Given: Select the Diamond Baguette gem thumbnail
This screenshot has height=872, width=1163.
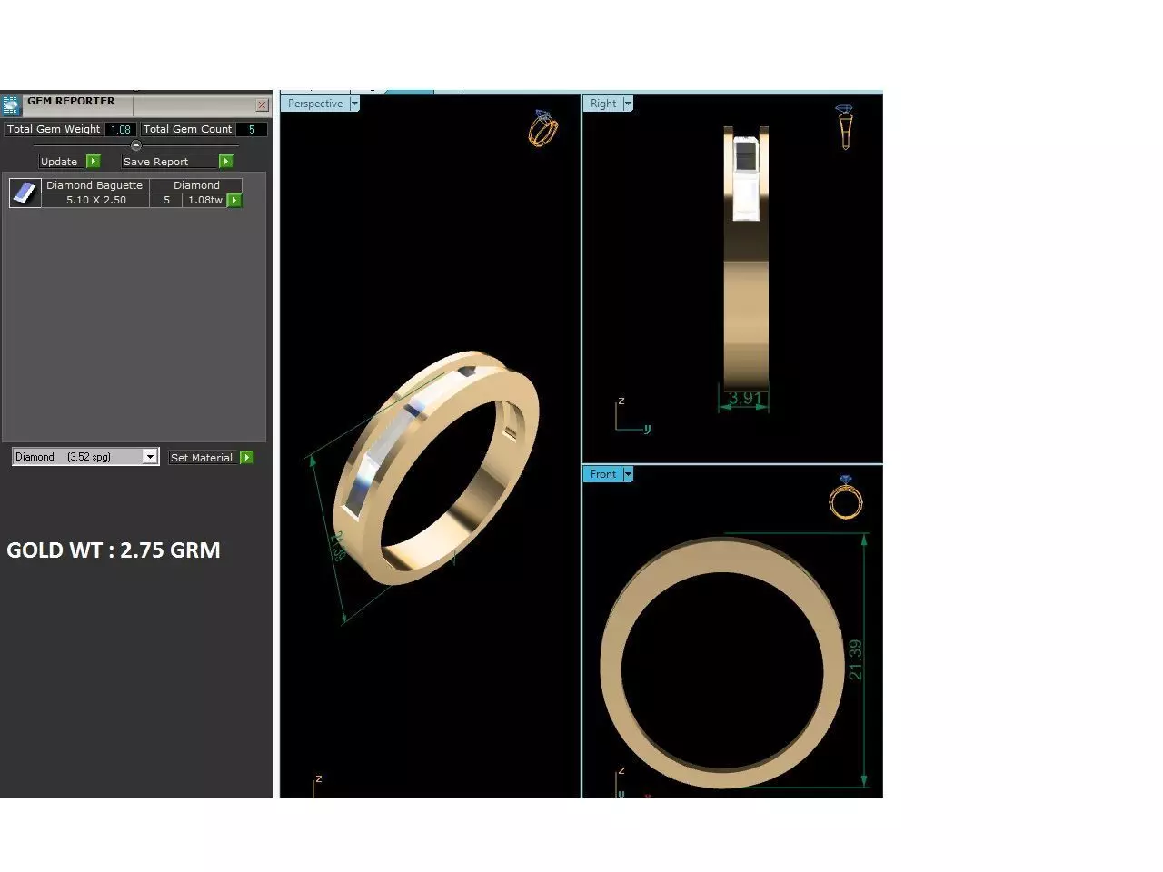Looking at the screenshot, I should 25,193.
